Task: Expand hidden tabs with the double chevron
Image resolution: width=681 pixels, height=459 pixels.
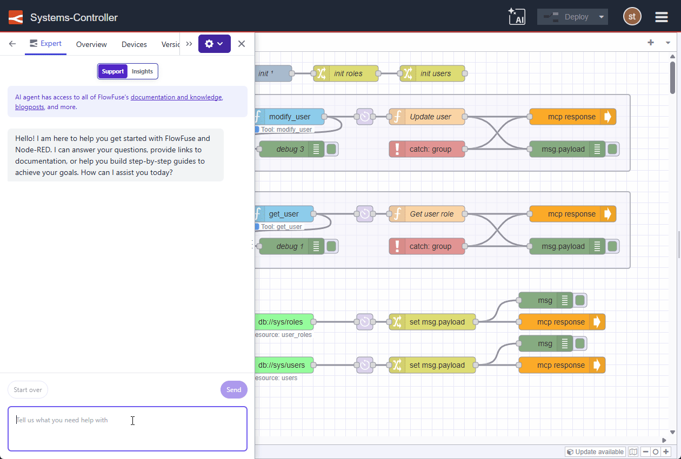Action: click(x=189, y=44)
